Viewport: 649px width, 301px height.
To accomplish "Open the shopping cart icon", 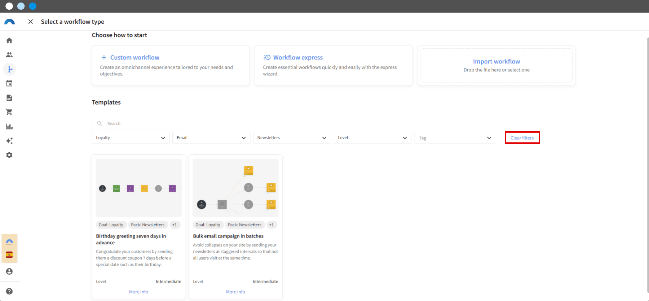I will (x=9, y=112).
